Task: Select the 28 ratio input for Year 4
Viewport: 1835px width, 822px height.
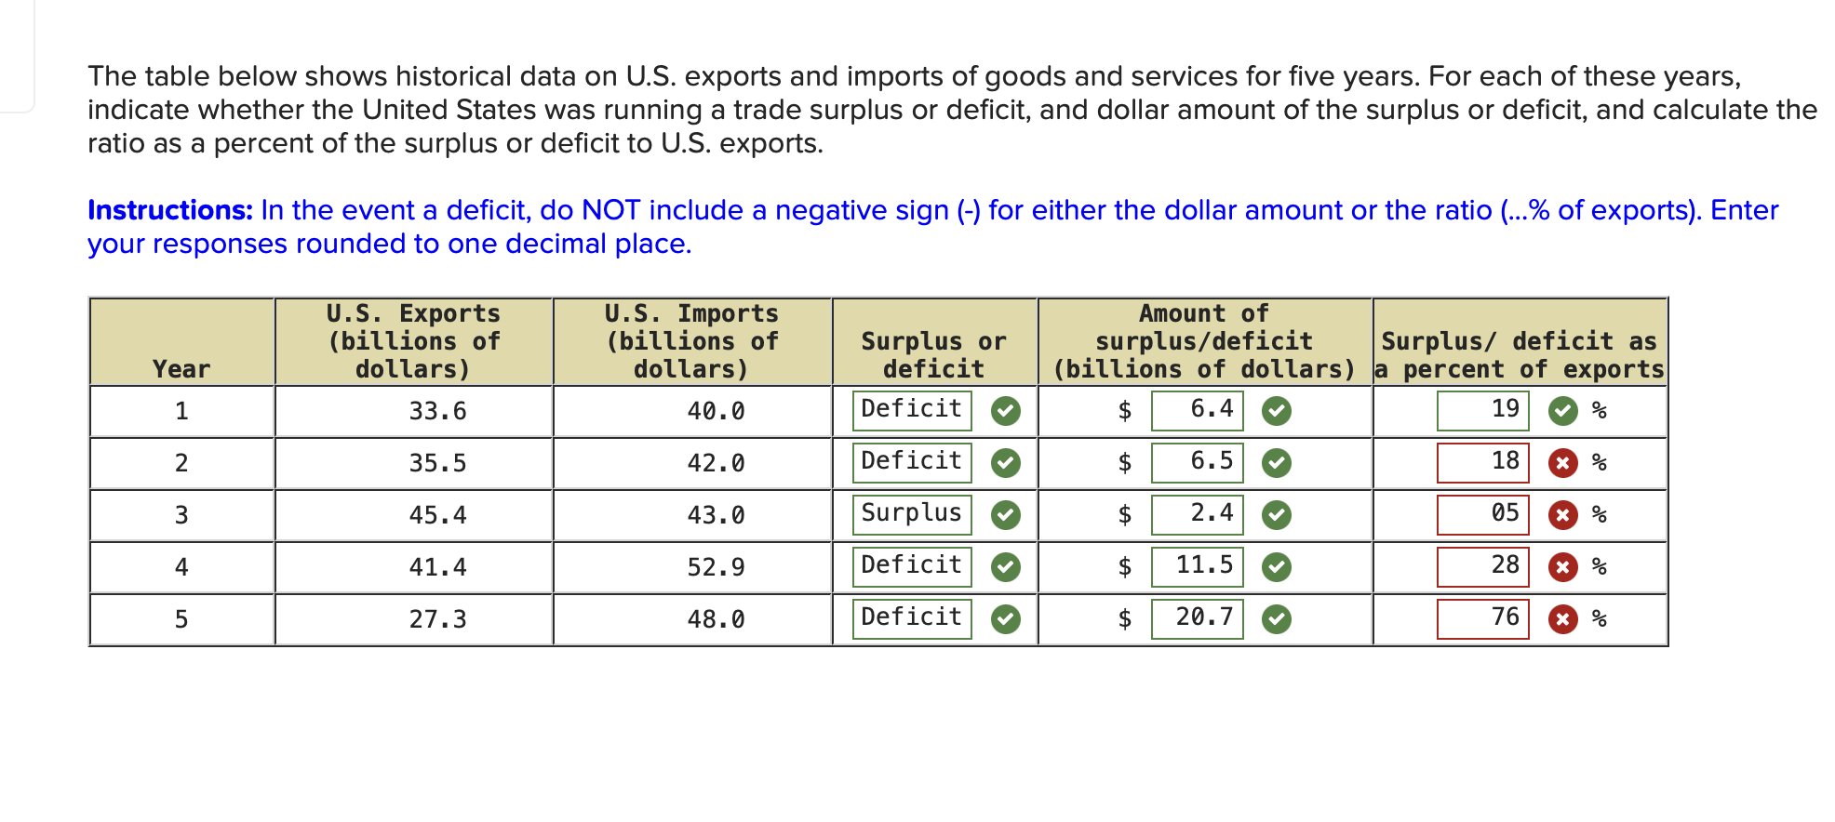Action: [x=1485, y=565]
